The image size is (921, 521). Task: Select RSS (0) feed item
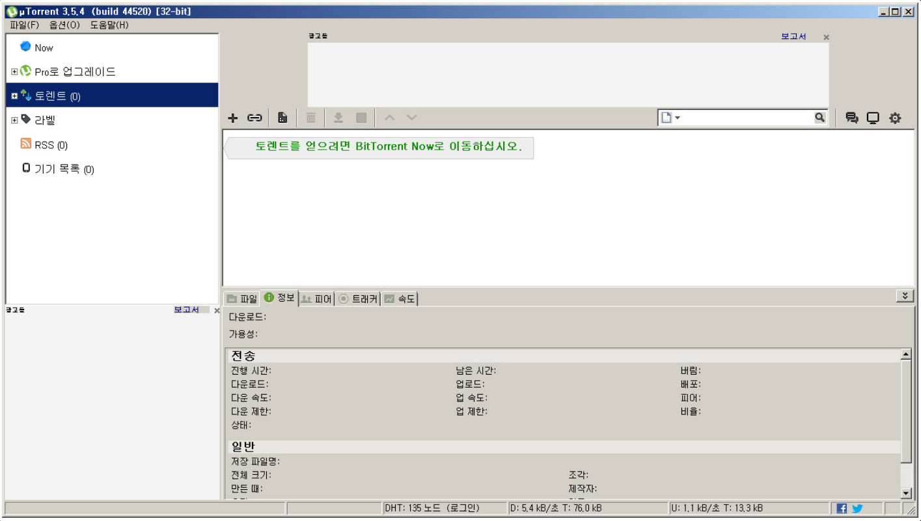[x=112, y=144]
